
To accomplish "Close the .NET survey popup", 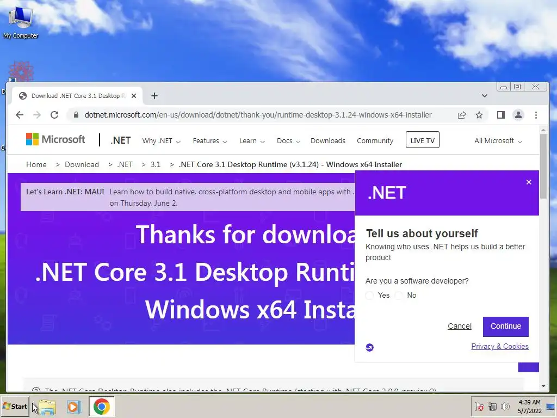I will 529,182.
